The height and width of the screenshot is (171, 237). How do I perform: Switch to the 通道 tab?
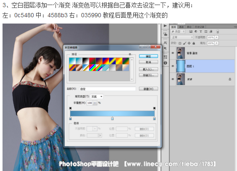coord(181,27)
